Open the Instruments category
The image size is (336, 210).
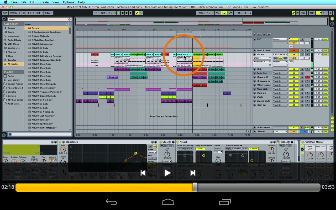pos(13,36)
